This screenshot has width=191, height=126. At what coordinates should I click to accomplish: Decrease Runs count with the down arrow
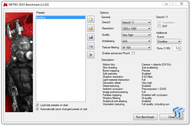(179, 49)
